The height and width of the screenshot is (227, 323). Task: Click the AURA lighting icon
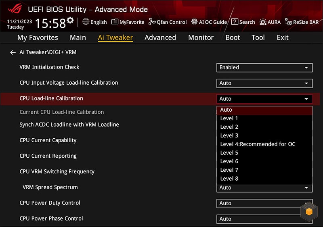tap(263, 22)
